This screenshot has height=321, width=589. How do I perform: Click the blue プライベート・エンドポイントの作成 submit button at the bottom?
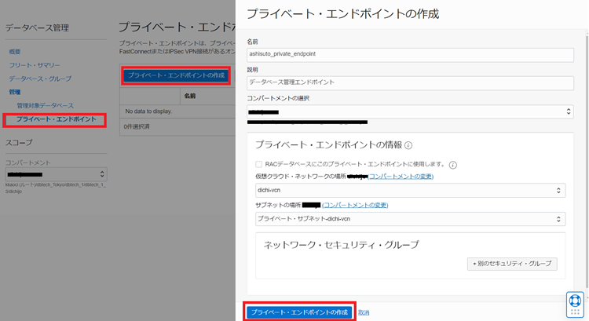299,312
